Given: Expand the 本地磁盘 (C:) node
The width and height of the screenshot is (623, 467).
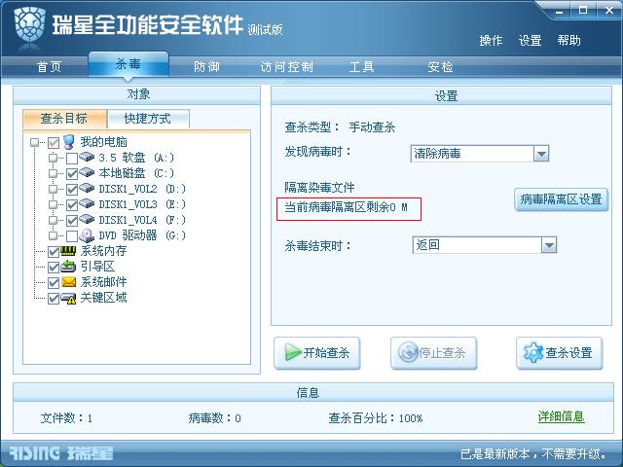Looking at the screenshot, I should (x=53, y=173).
